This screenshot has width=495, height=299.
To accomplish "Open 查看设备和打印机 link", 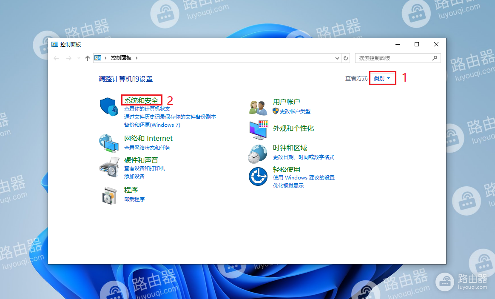I will pos(145,168).
